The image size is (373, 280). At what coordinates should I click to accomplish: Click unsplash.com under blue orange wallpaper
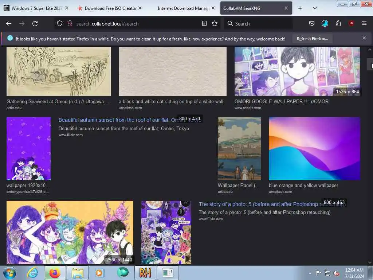[280, 192]
